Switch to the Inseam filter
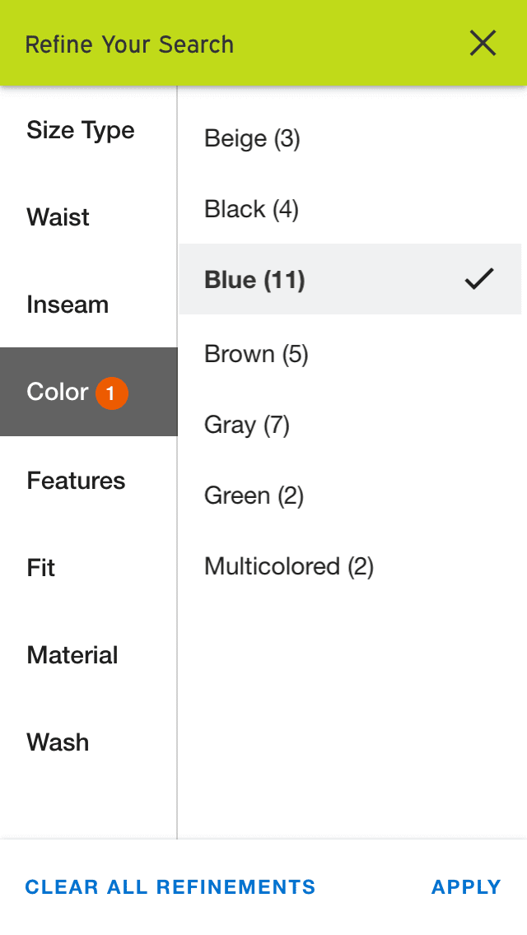Image resolution: width=527 pixels, height=935 pixels. click(x=68, y=305)
